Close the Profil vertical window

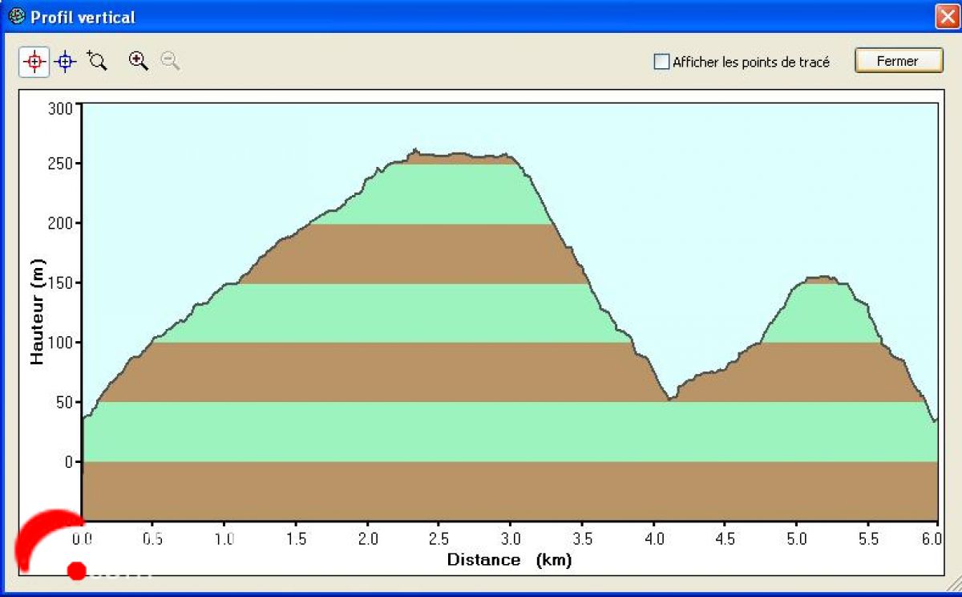(947, 17)
